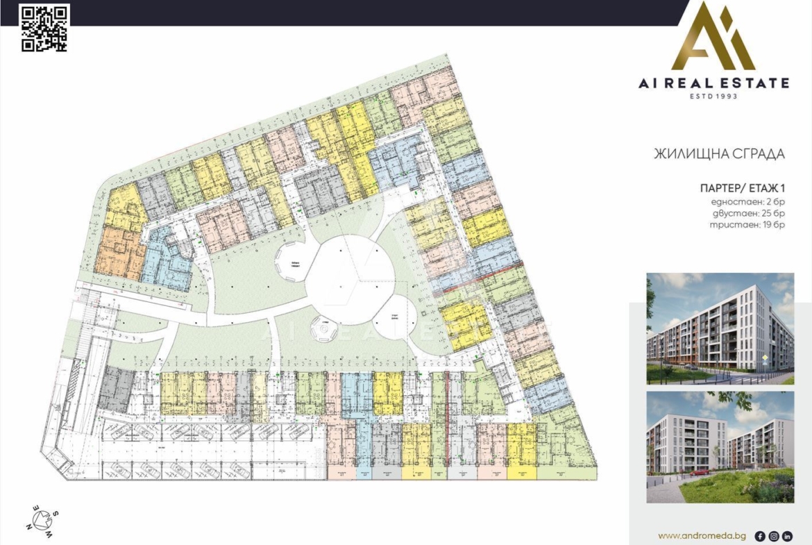Click the тристаен: 19 бр line
The height and width of the screenshot is (545, 812).
point(747,225)
